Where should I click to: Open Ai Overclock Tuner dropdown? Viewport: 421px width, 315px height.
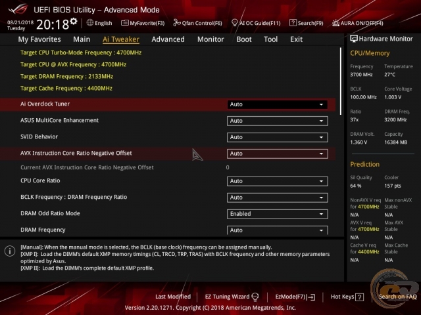click(277, 104)
